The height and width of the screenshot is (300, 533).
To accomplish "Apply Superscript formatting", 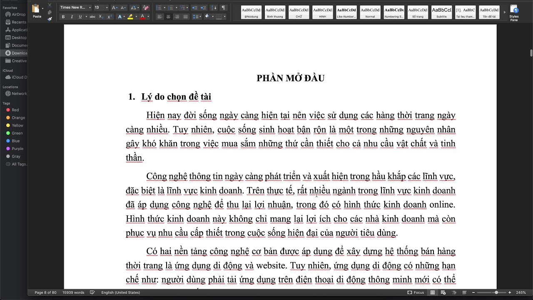I will 110,17.
